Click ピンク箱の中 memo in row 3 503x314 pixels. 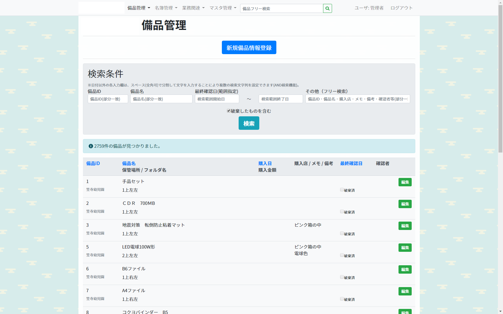[308, 225]
